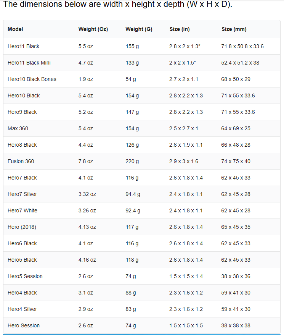Select the Hero10 Black Bones model name
284x335 pixels.
(32, 79)
